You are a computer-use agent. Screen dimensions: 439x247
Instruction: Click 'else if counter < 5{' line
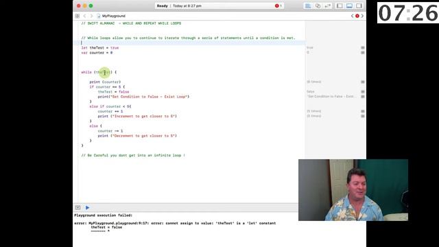point(110,107)
